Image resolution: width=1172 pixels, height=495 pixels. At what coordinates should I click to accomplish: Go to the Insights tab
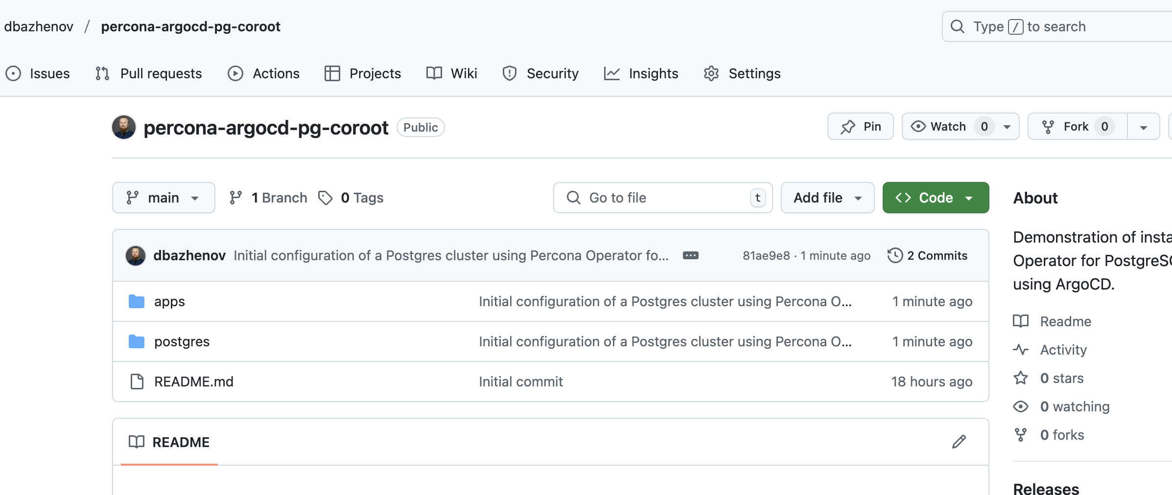pyautogui.click(x=641, y=73)
